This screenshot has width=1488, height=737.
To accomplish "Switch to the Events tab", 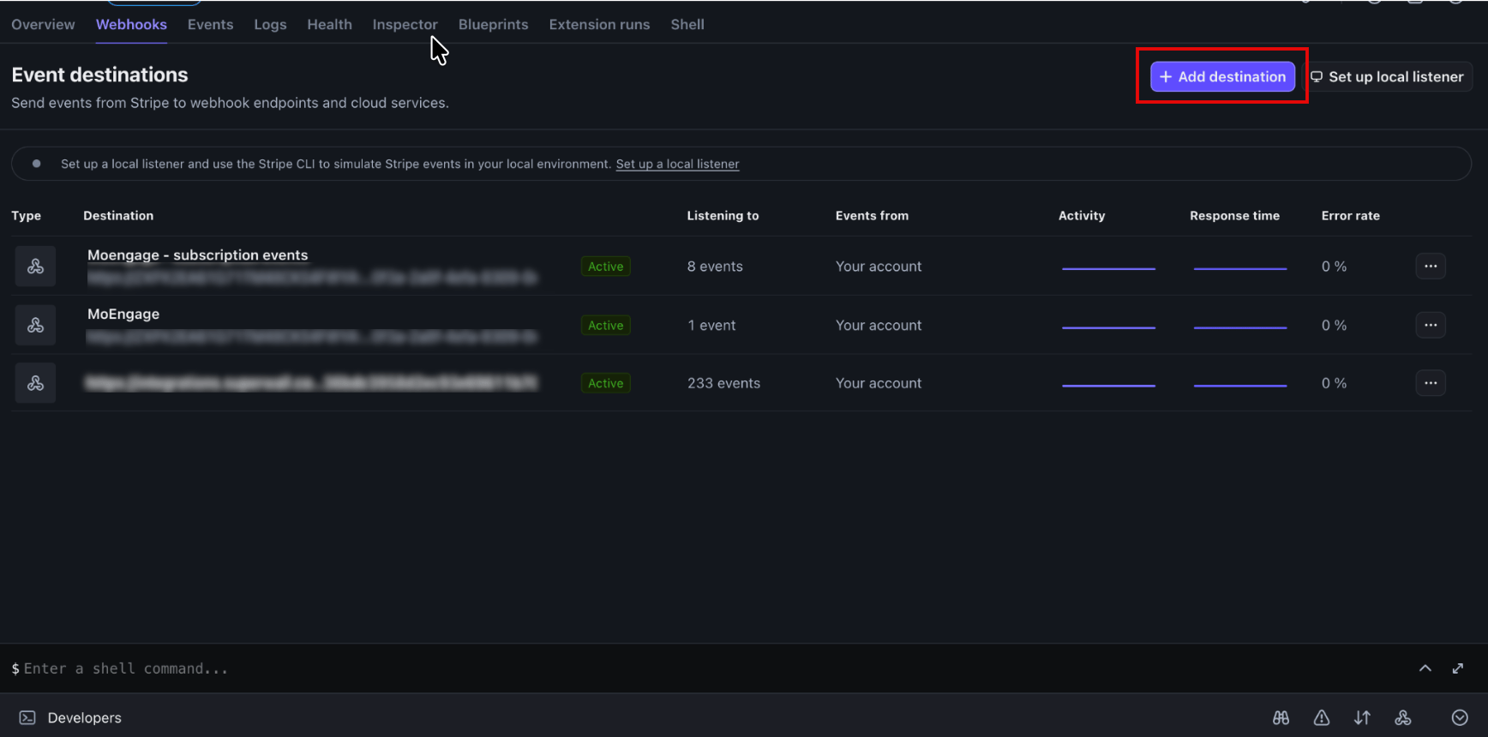I will click(x=210, y=25).
